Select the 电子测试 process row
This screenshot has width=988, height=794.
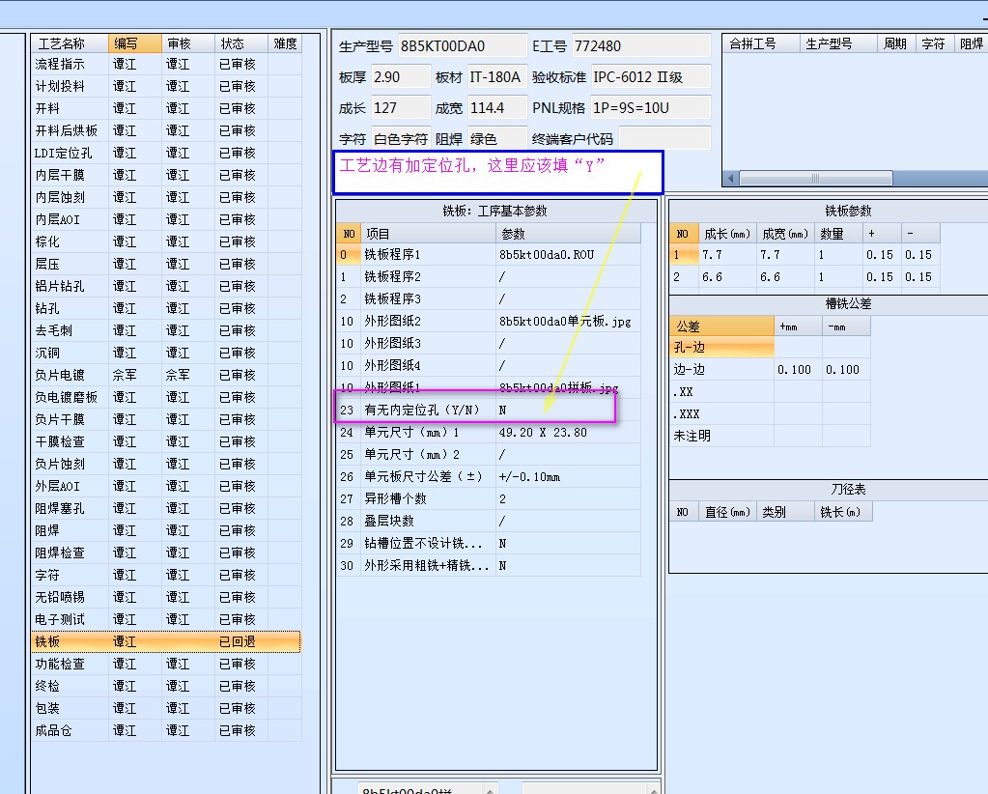coord(166,619)
